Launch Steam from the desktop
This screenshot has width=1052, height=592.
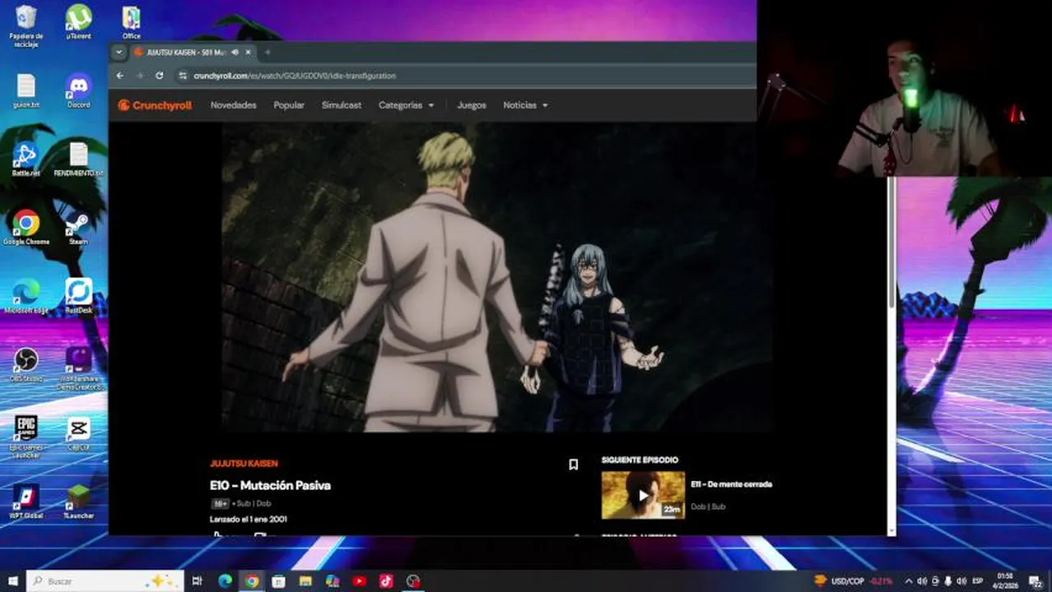[79, 228]
